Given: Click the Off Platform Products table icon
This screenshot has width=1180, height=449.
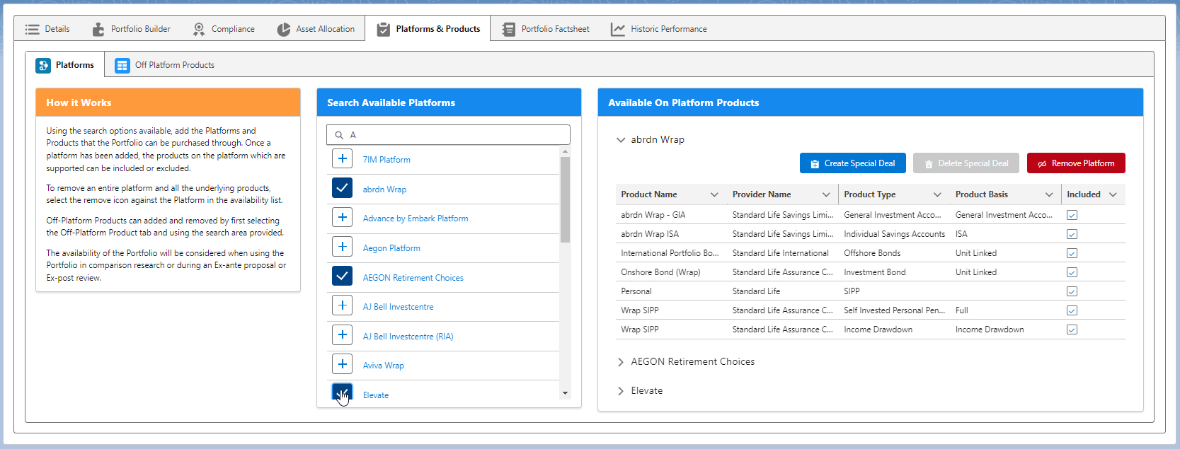Looking at the screenshot, I should pyautogui.click(x=122, y=65).
